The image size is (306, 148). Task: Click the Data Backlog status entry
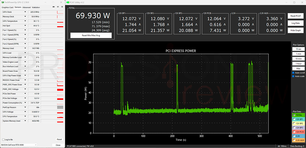pos(298,146)
